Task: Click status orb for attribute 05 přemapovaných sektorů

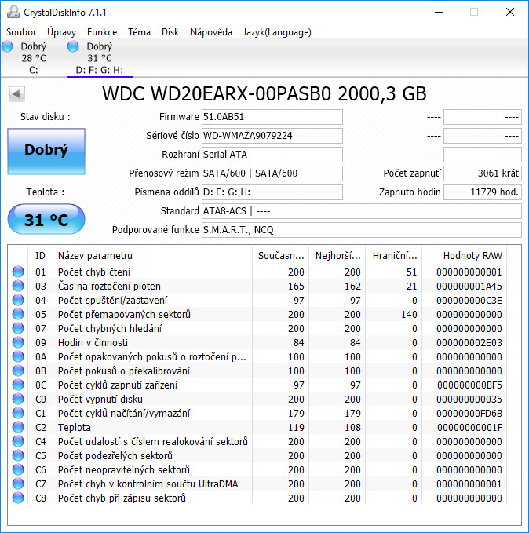Action: [18, 314]
